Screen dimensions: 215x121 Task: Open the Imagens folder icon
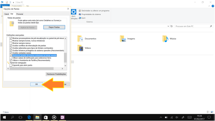pyautogui.click(x=123, y=39)
